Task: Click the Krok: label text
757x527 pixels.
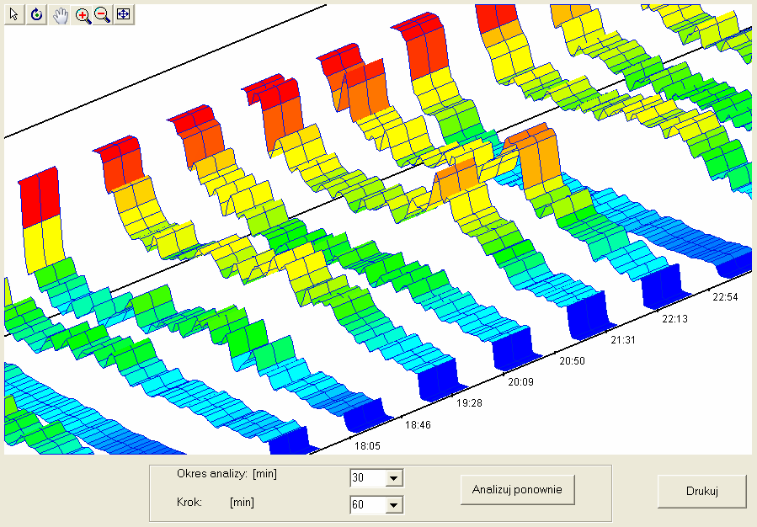Action: 189,503
